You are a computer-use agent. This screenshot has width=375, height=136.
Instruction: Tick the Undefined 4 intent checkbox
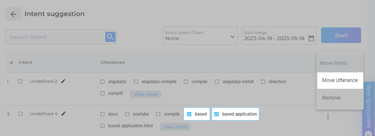pyautogui.click(x=20, y=114)
